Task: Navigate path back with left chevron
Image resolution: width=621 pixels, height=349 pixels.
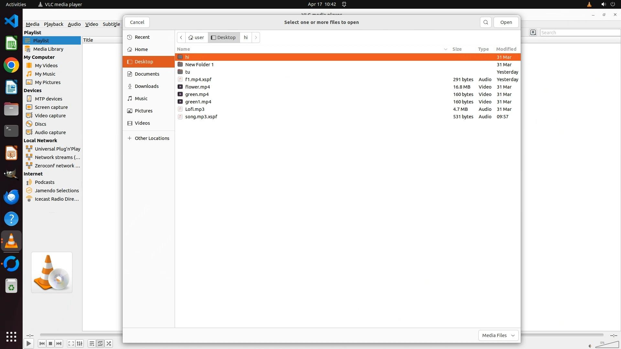Action: tap(181, 37)
